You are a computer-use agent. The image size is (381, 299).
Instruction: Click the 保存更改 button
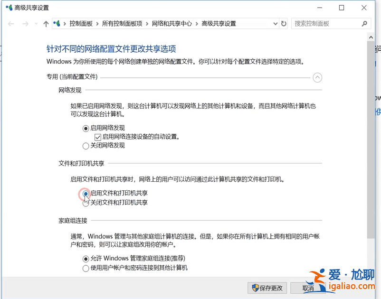(267, 288)
